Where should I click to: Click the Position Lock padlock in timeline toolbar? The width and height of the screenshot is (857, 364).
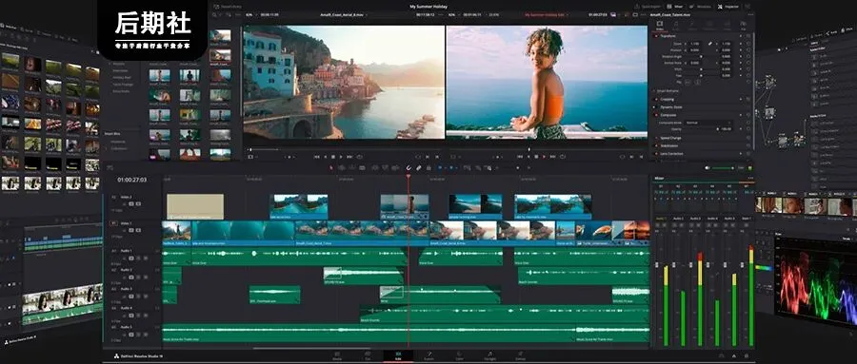click(x=428, y=167)
